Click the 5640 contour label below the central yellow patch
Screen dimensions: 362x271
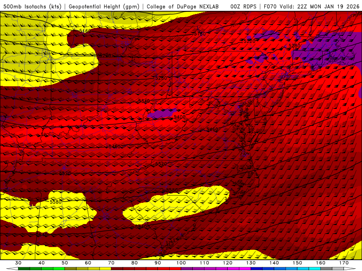click(x=141, y=227)
